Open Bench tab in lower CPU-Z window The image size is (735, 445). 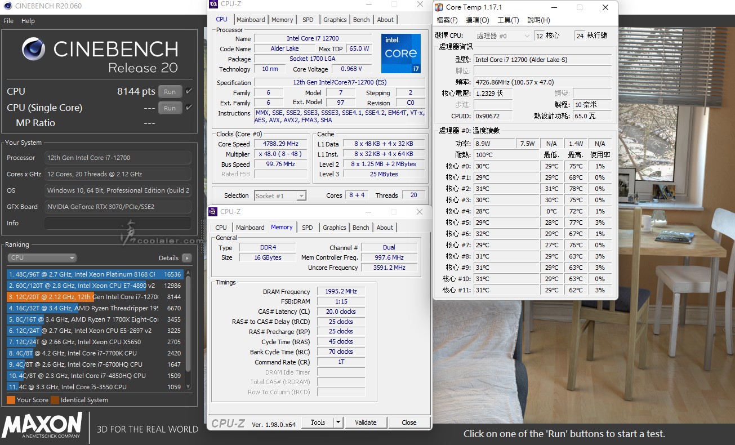tap(361, 228)
